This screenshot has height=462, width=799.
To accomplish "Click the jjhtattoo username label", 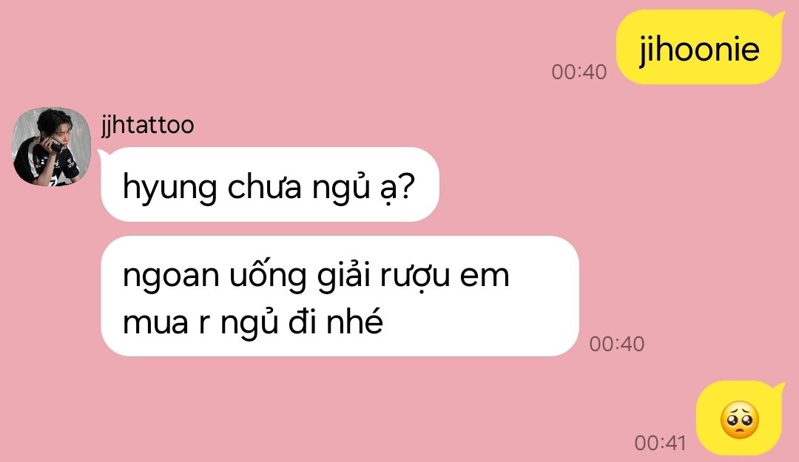I will [148, 126].
